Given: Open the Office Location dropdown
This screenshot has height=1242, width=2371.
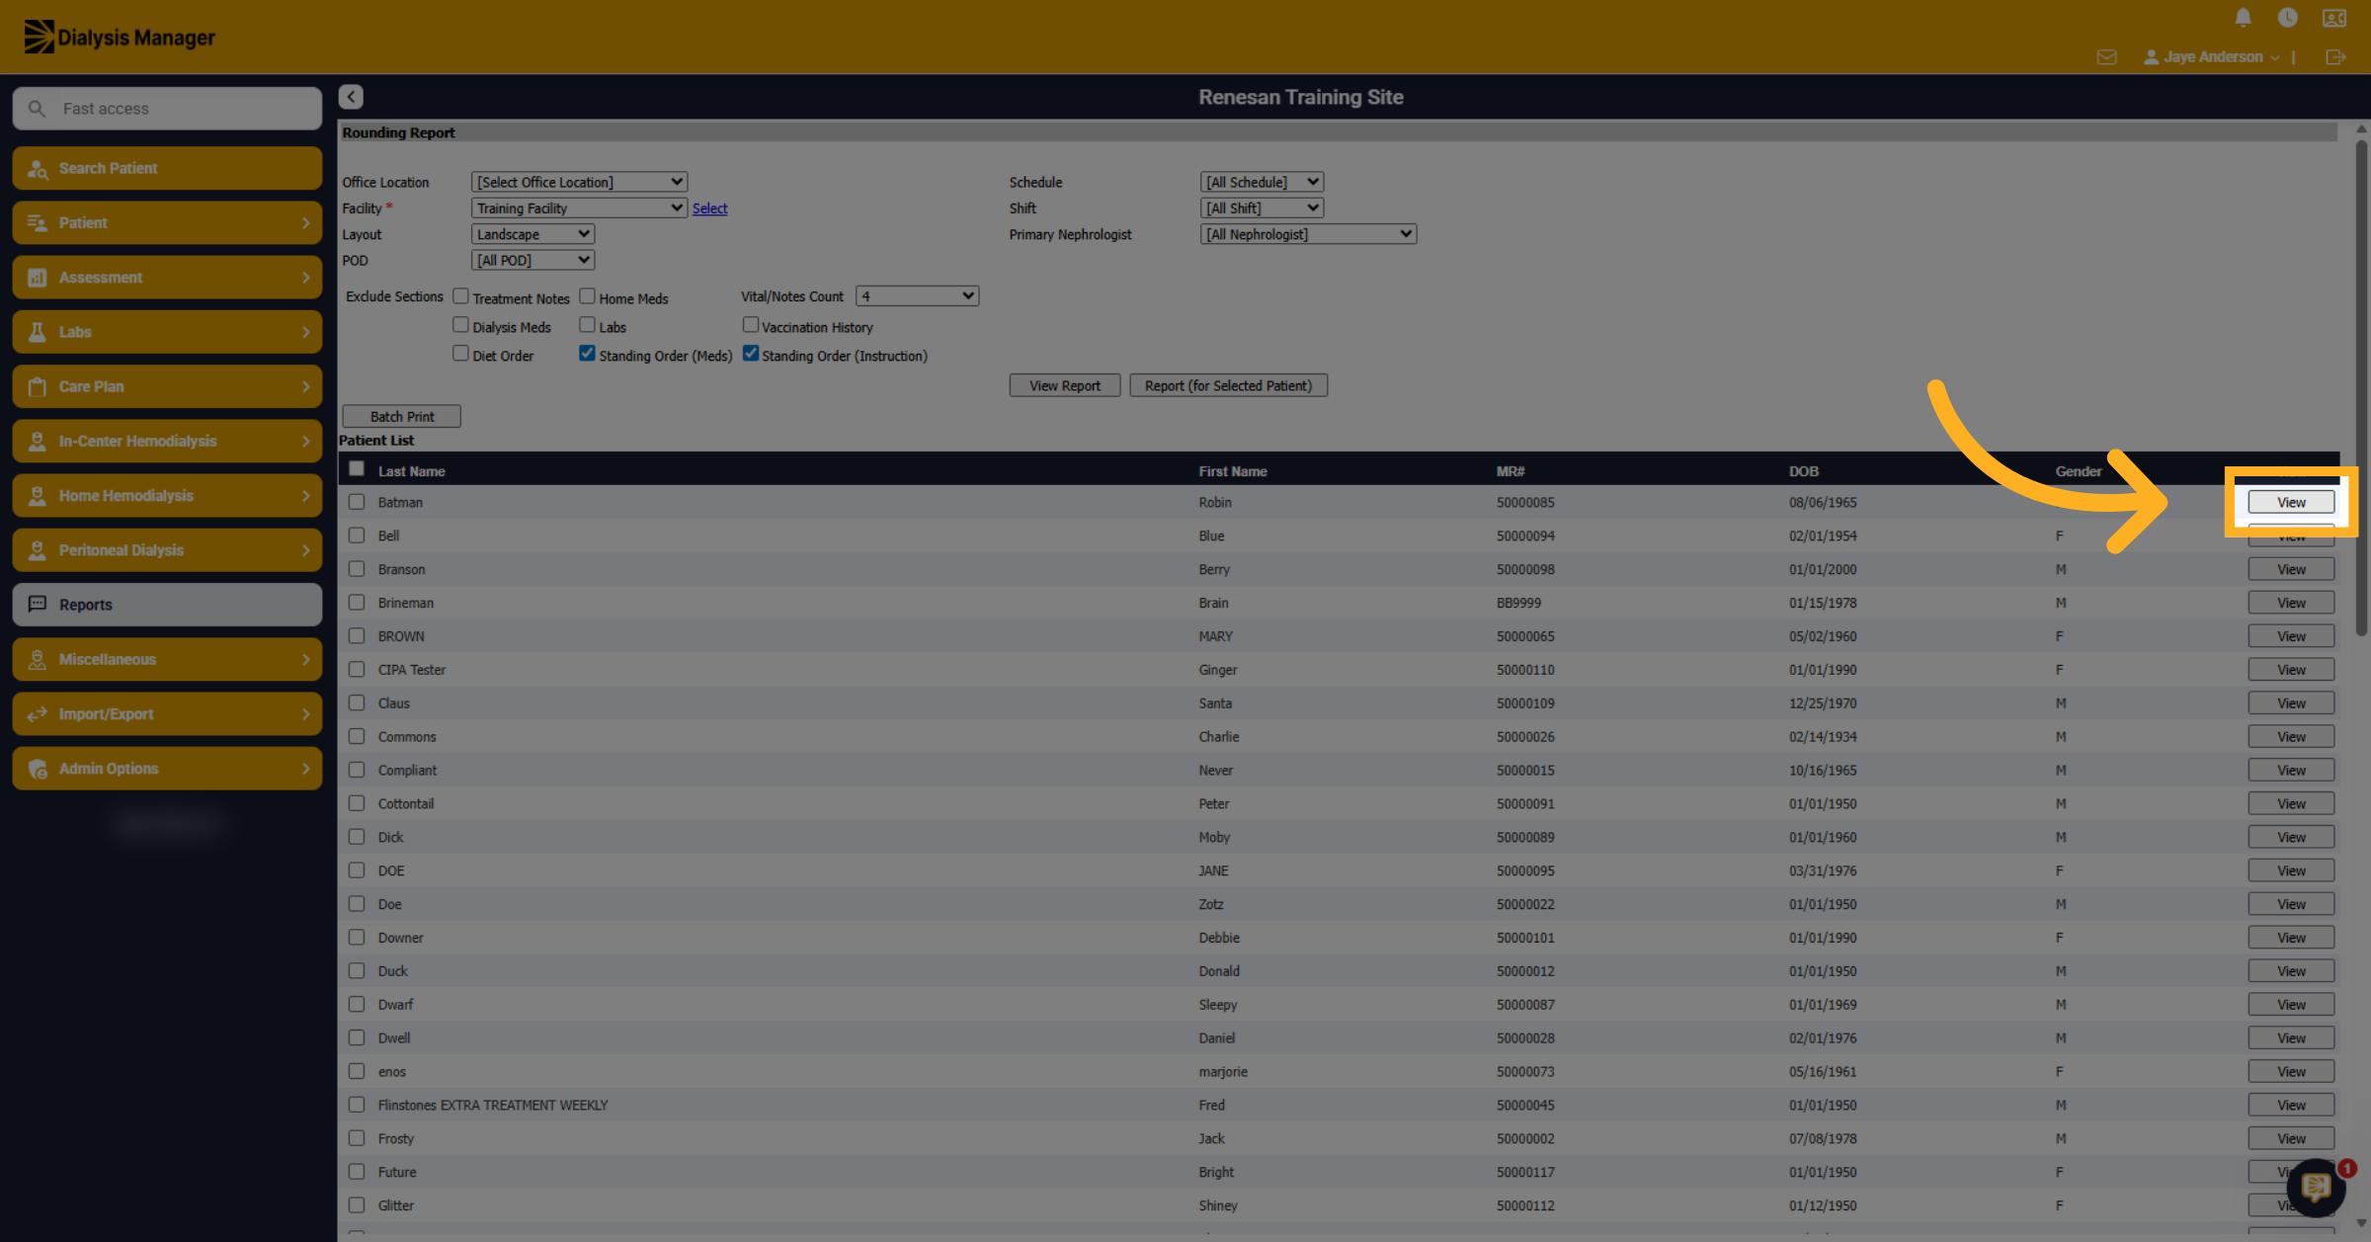Looking at the screenshot, I should pyautogui.click(x=579, y=182).
